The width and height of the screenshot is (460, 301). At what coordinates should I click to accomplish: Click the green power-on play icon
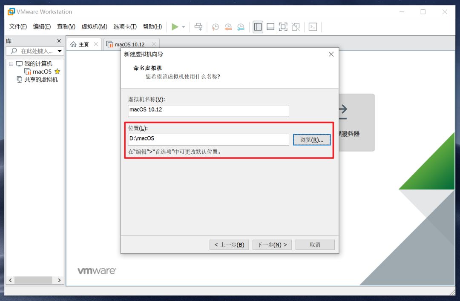pyautogui.click(x=175, y=27)
